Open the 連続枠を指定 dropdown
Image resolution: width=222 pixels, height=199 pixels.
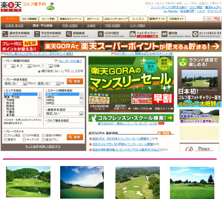pos(65,113)
